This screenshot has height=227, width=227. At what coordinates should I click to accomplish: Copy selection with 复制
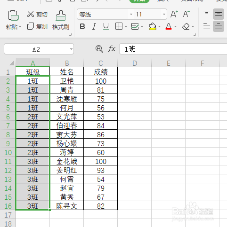point(37,26)
